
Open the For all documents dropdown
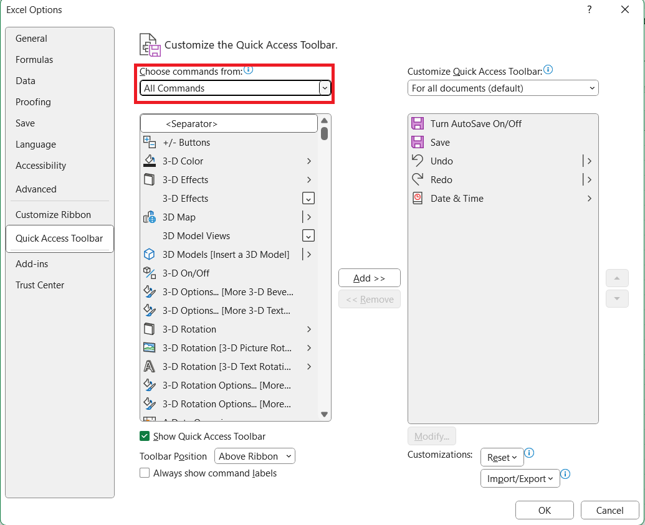point(503,88)
